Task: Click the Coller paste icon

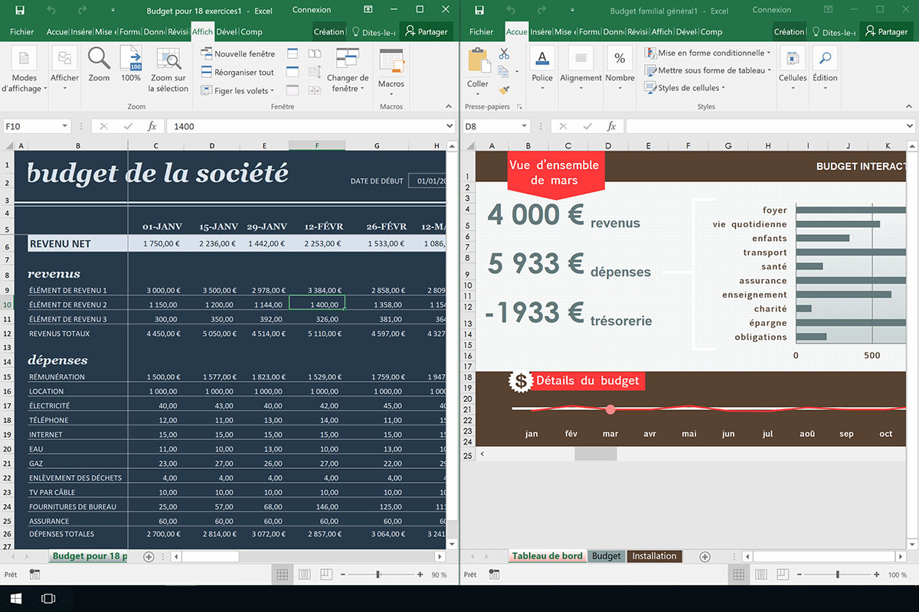Action: point(478,61)
